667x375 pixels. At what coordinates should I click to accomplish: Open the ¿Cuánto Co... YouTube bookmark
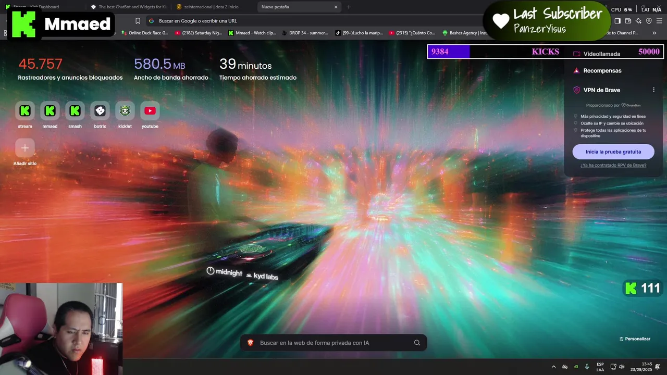tap(412, 33)
